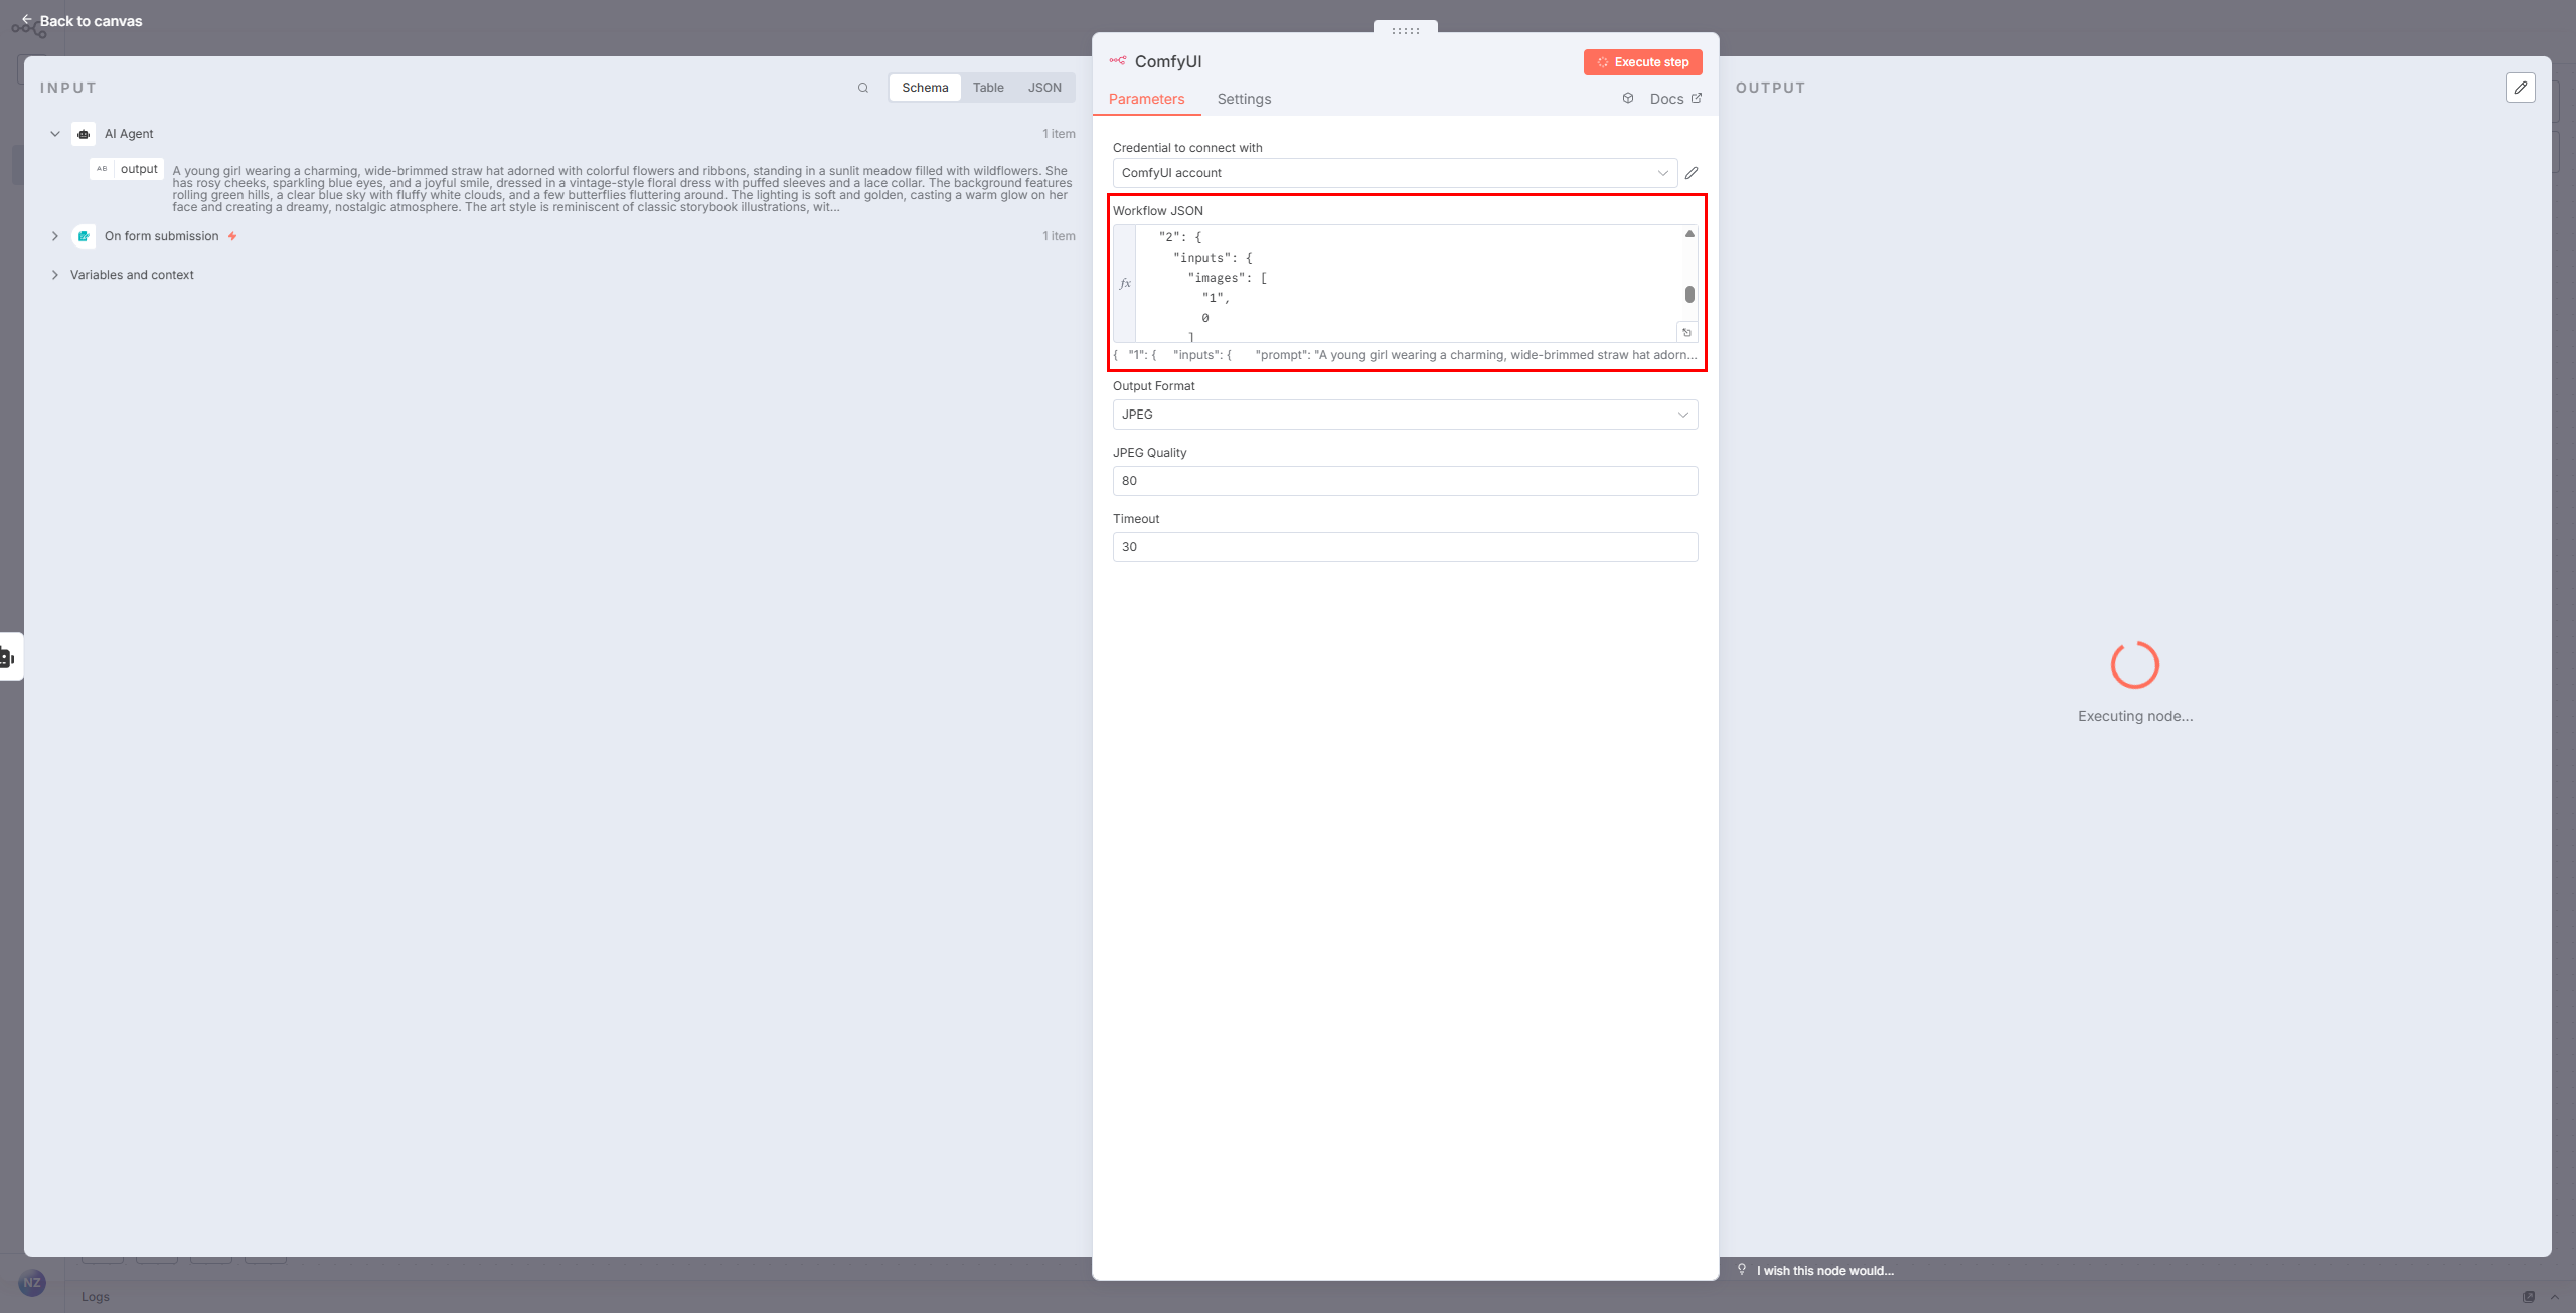Click the drag handle above ComfyUI panel
Screen dimensions: 2576x1313
coord(1405,30)
